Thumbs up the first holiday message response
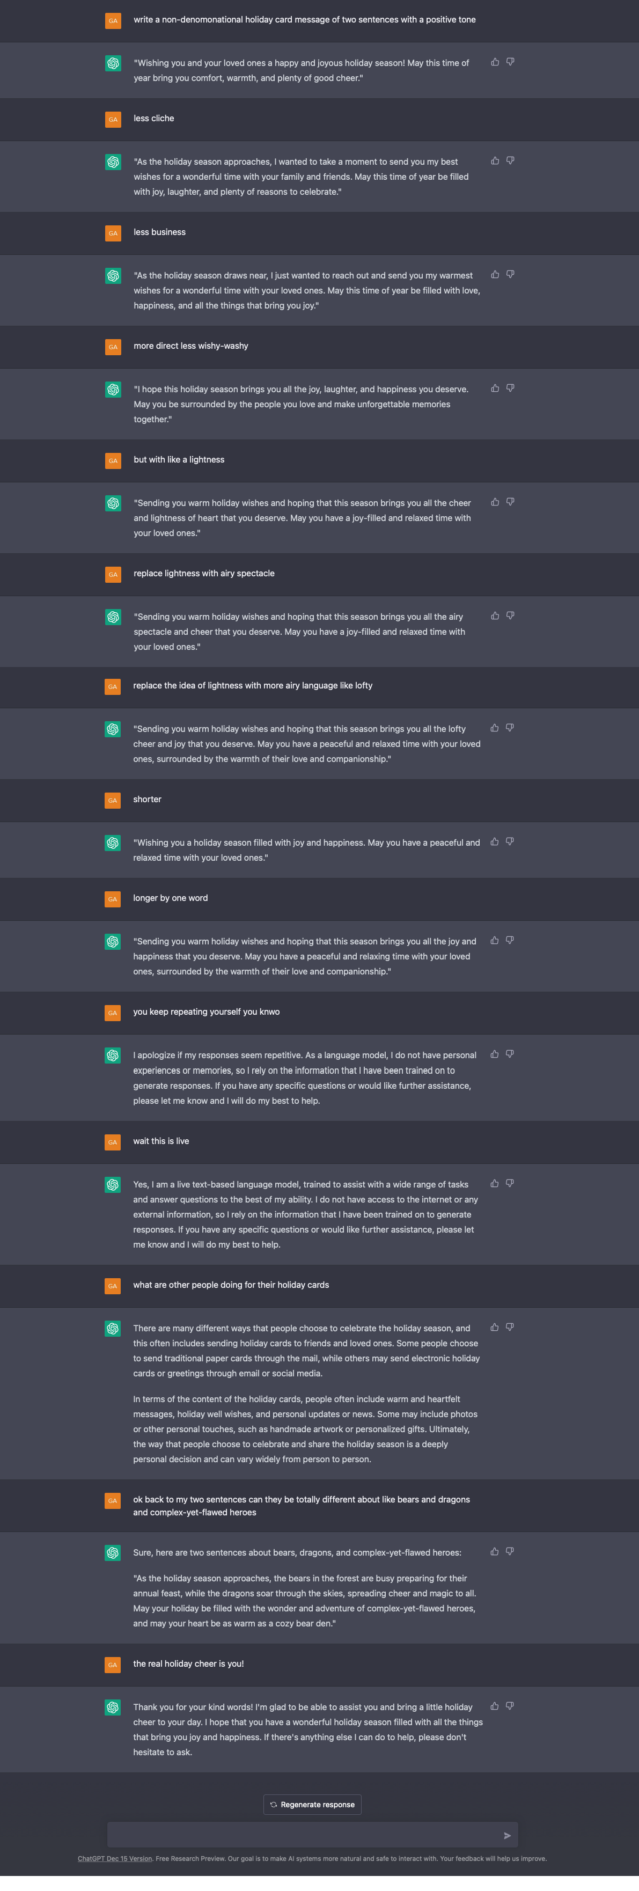 pyautogui.click(x=495, y=62)
